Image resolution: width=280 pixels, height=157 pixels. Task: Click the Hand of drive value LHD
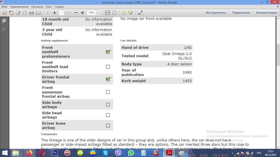[188, 47]
